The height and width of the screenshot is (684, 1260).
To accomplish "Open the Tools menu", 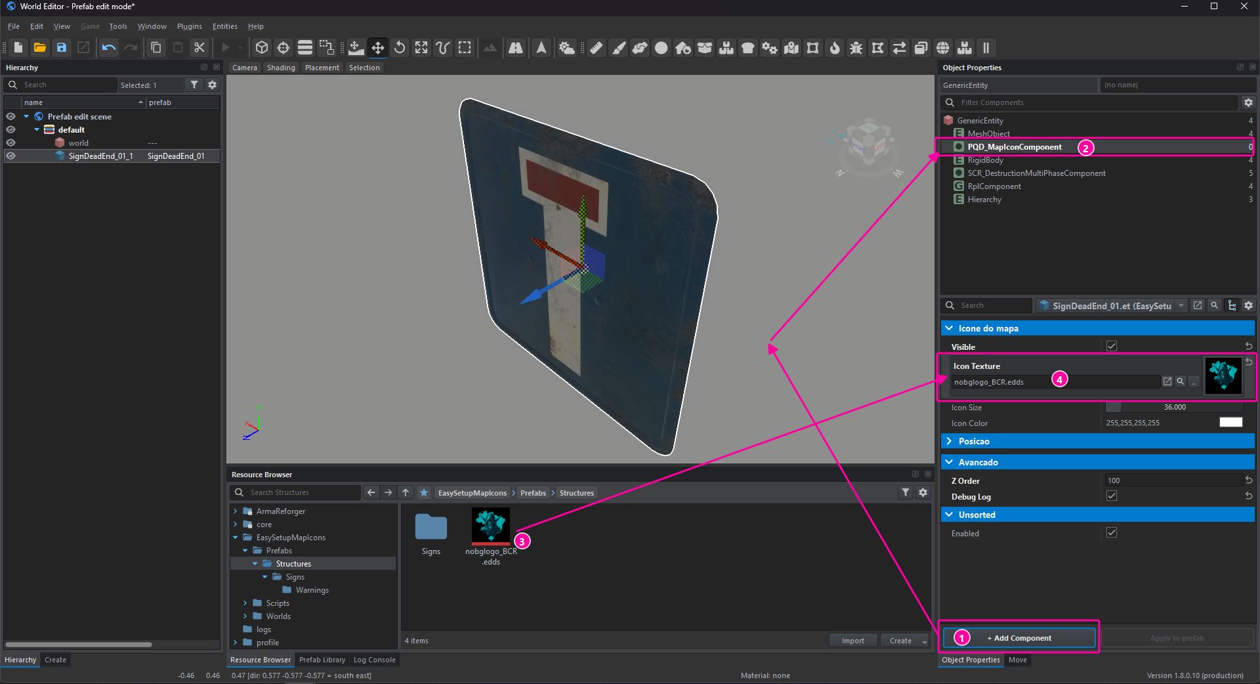I will [x=118, y=26].
